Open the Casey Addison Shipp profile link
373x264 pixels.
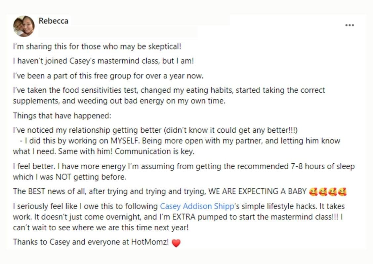pyautogui.click(x=197, y=206)
